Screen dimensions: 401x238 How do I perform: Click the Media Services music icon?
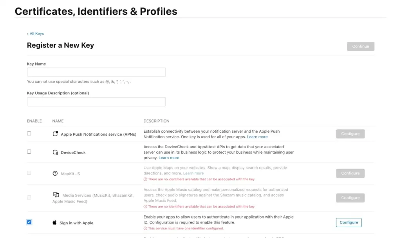(x=56, y=195)
